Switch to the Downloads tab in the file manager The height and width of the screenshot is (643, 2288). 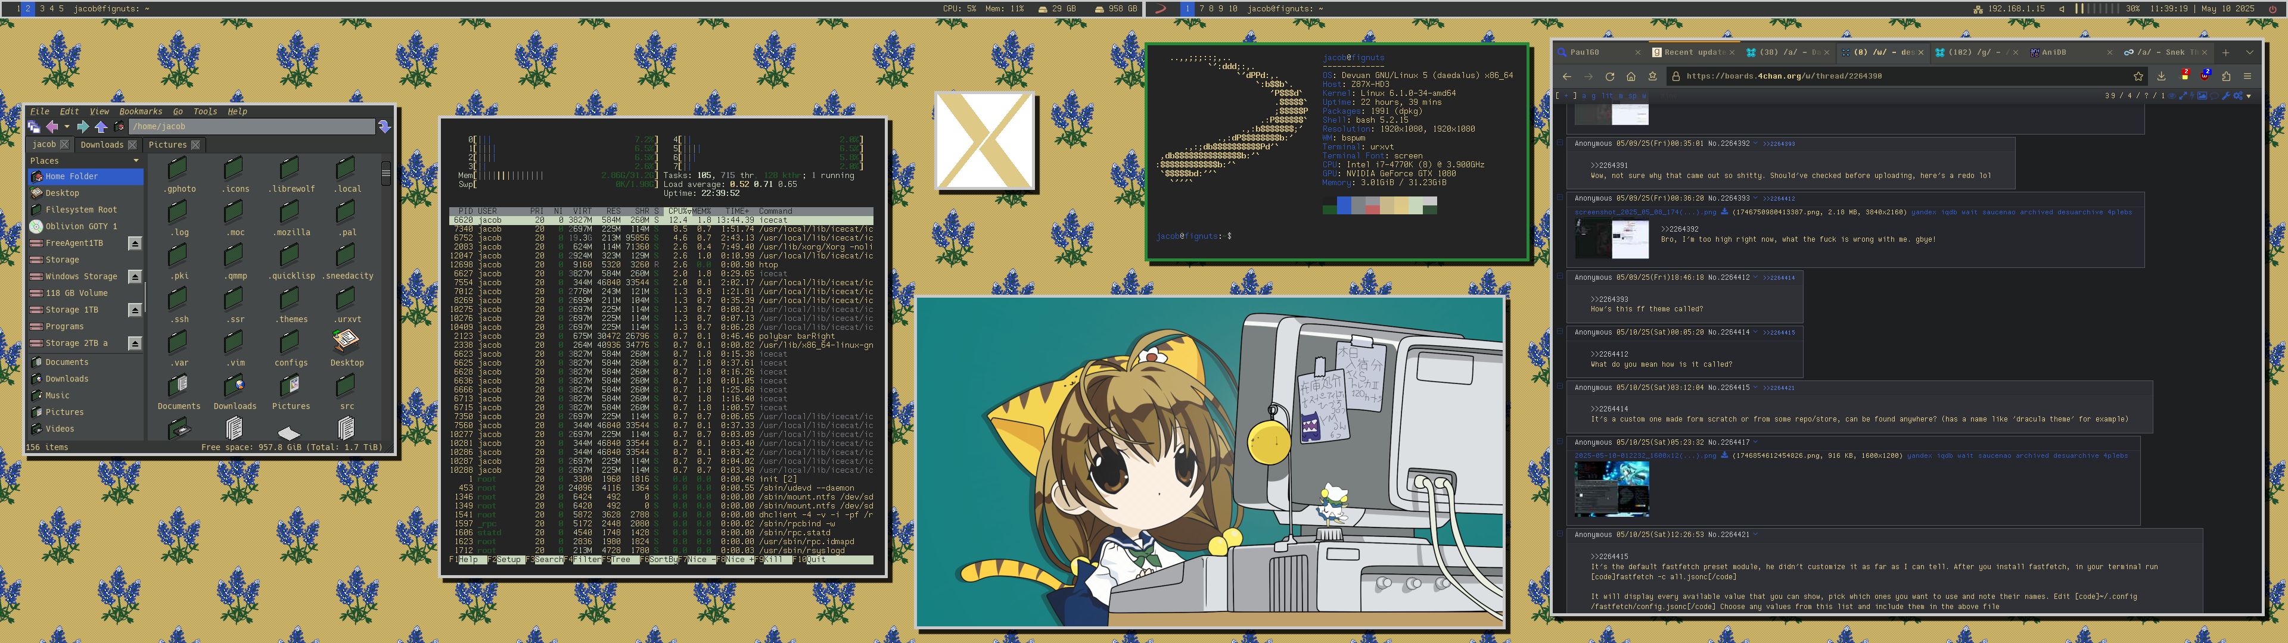pos(108,145)
